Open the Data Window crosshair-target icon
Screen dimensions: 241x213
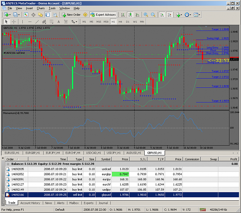pos(33,15)
